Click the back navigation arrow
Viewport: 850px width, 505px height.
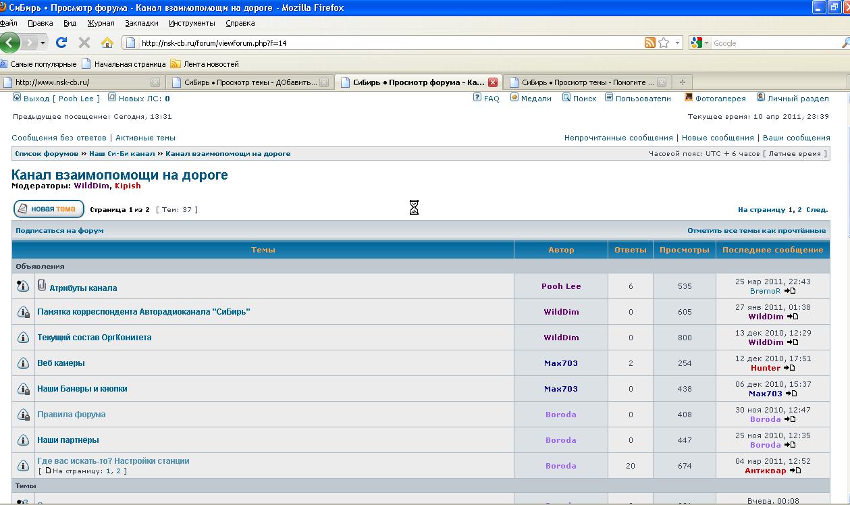click(10, 43)
